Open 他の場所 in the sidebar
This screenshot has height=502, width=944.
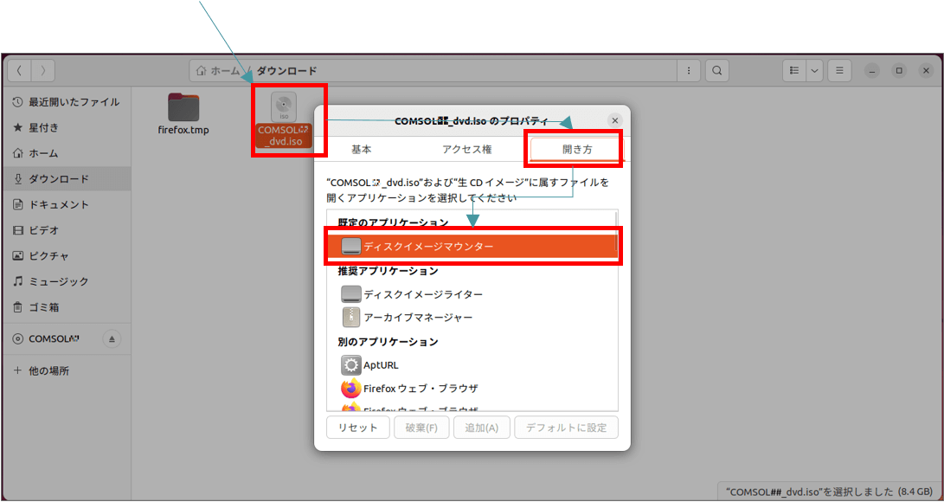click(x=66, y=370)
